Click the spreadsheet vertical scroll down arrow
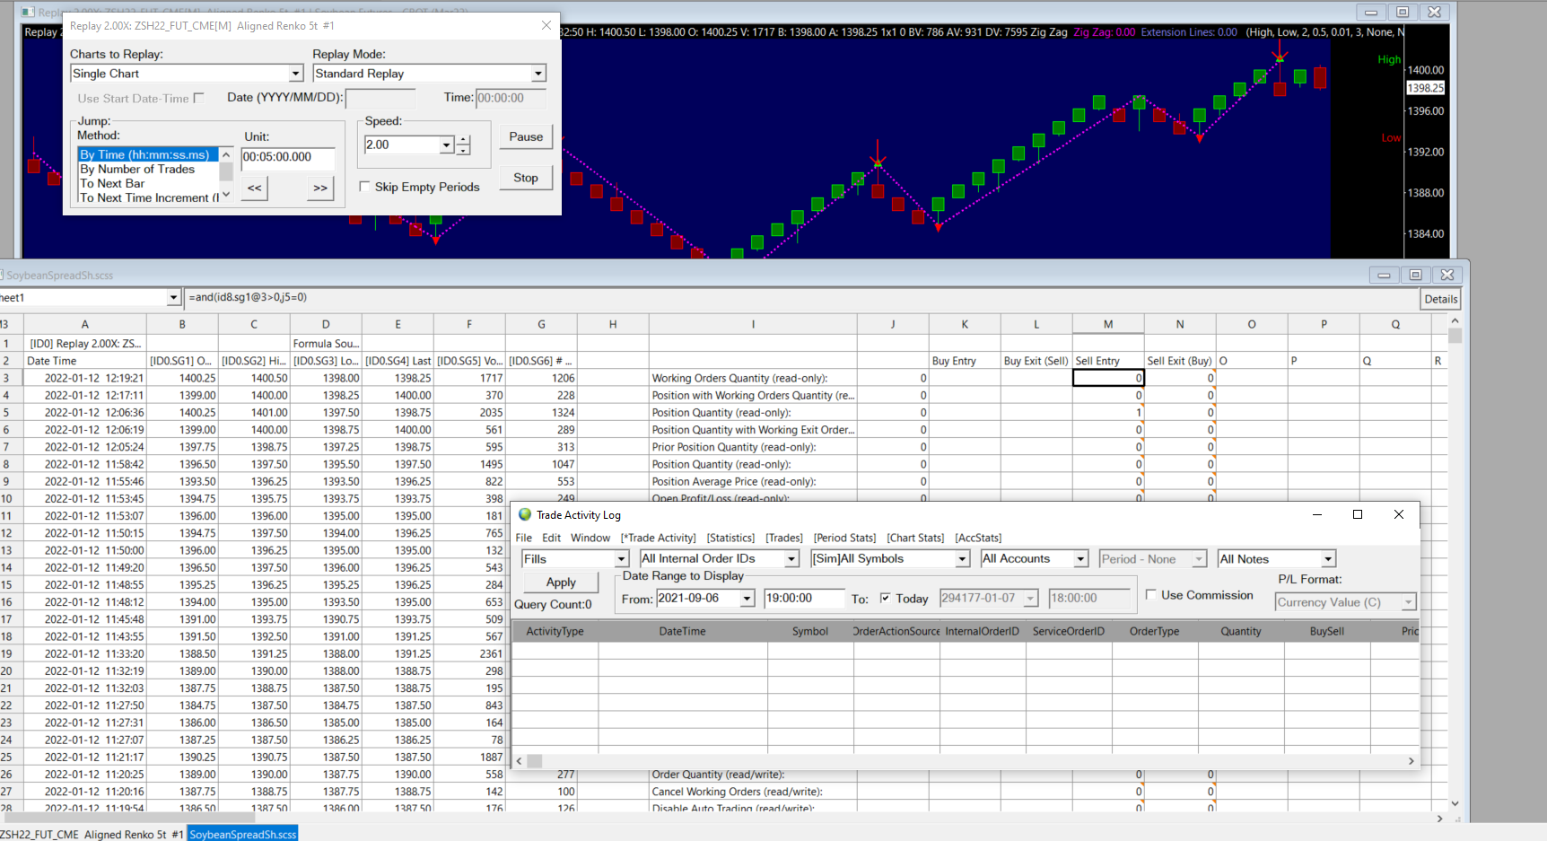 1455,803
